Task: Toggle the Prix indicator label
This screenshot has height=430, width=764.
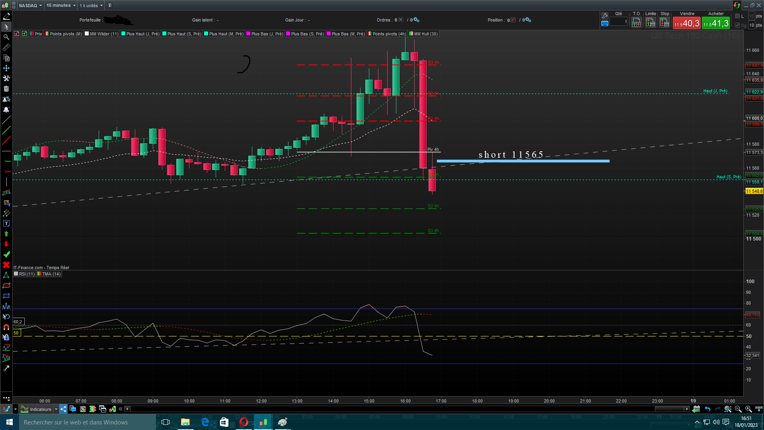Action: click(36, 34)
